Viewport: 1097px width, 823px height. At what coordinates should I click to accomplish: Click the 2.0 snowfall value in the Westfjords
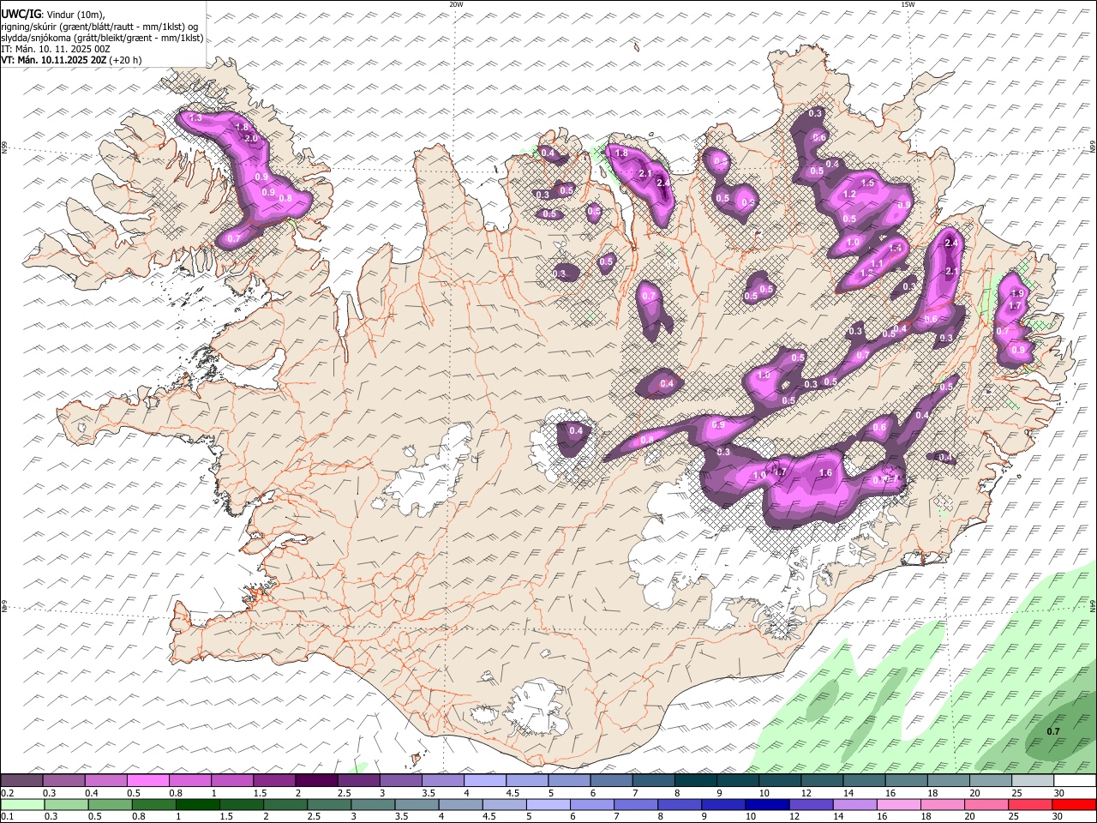point(251,138)
